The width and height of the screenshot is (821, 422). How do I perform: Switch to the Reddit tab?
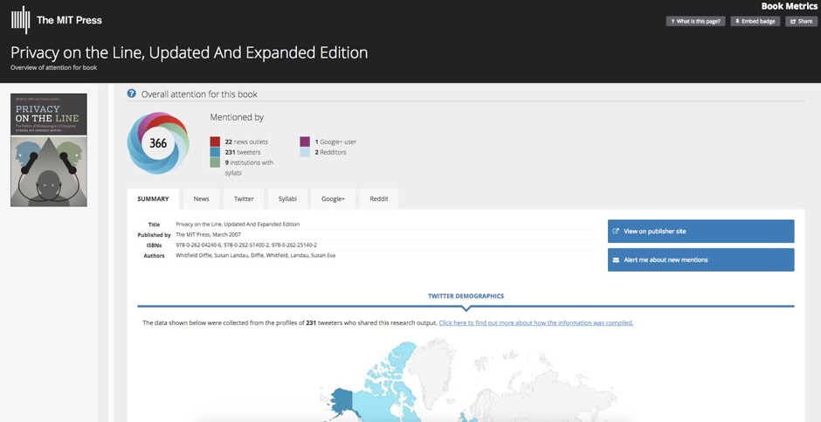(x=379, y=199)
